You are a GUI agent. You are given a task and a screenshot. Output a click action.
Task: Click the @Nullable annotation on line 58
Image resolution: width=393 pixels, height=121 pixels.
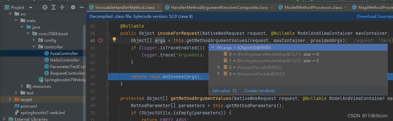point(132,26)
